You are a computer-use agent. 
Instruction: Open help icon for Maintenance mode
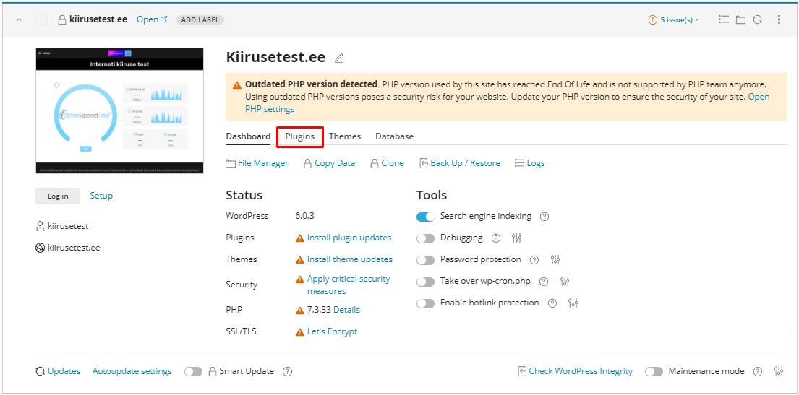coord(758,372)
